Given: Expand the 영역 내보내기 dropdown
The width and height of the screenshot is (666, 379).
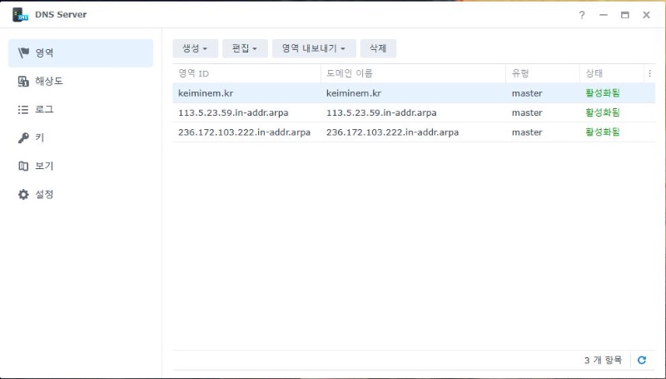Looking at the screenshot, I should point(314,48).
